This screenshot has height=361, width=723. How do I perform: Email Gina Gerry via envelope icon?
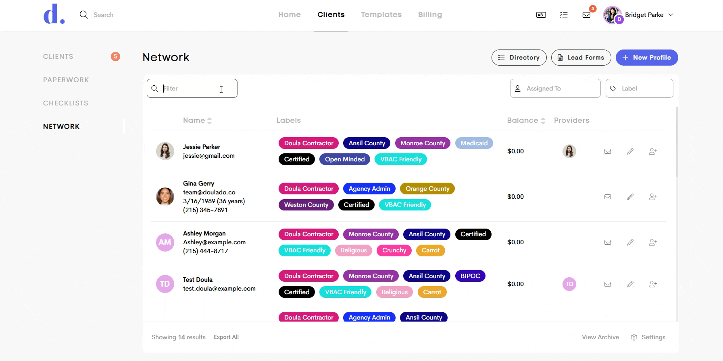point(608,197)
